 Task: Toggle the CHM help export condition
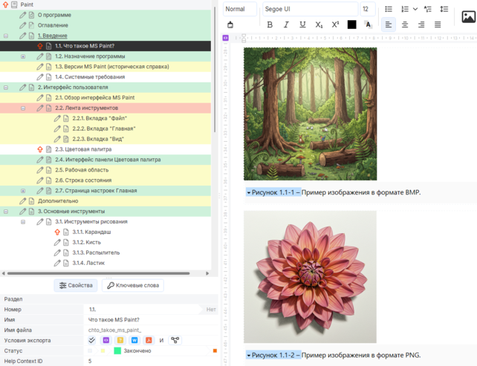pos(120,340)
